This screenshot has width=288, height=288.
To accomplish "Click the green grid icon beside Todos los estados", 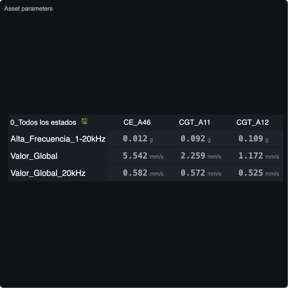I will [x=84, y=121].
